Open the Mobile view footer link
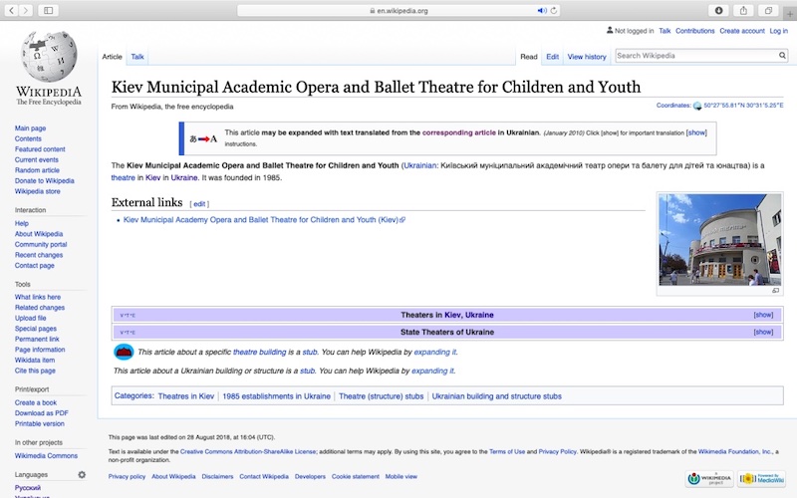Screen dimensions: 797x498 (x=401, y=477)
